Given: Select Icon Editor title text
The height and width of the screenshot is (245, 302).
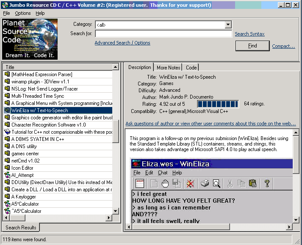Looking at the screenshot, I should pos(22,168).
